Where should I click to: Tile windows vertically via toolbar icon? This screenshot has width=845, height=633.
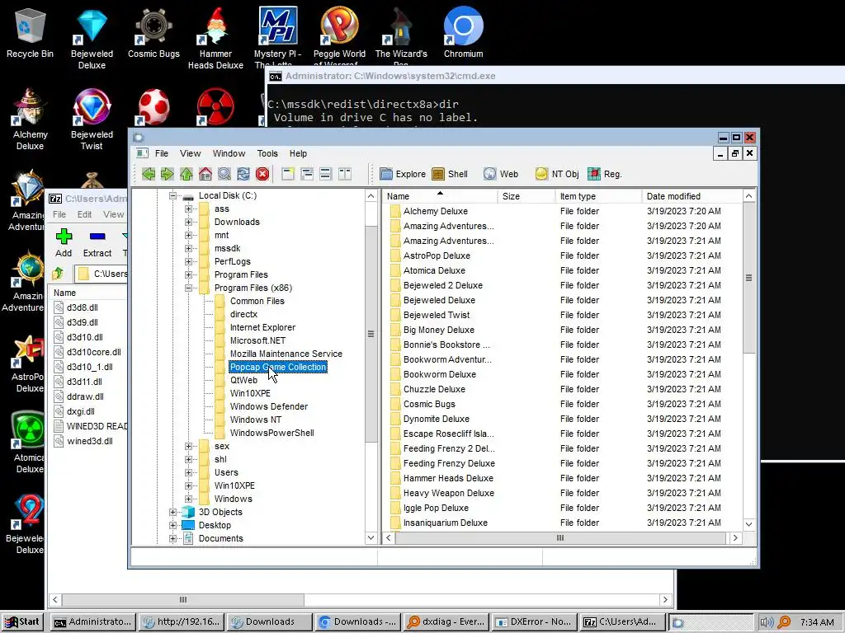click(345, 174)
